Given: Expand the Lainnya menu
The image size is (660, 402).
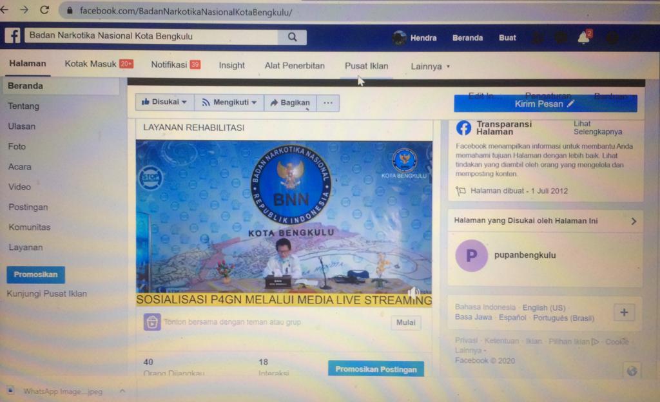Looking at the screenshot, I should 430,66.
